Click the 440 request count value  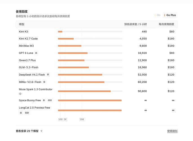pyautogui.click(x=144, y=32)
